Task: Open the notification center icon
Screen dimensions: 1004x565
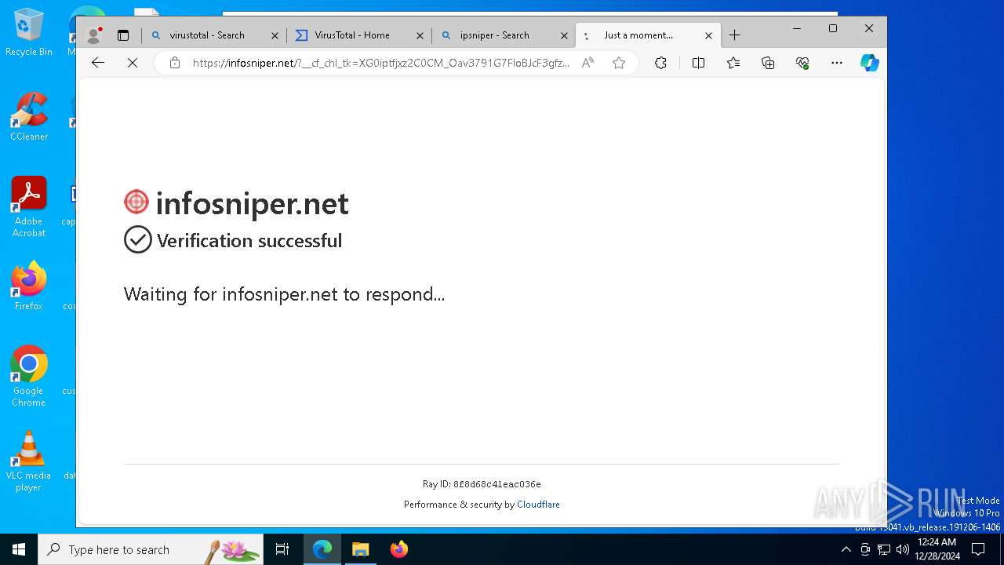Action: click(978, 549)
